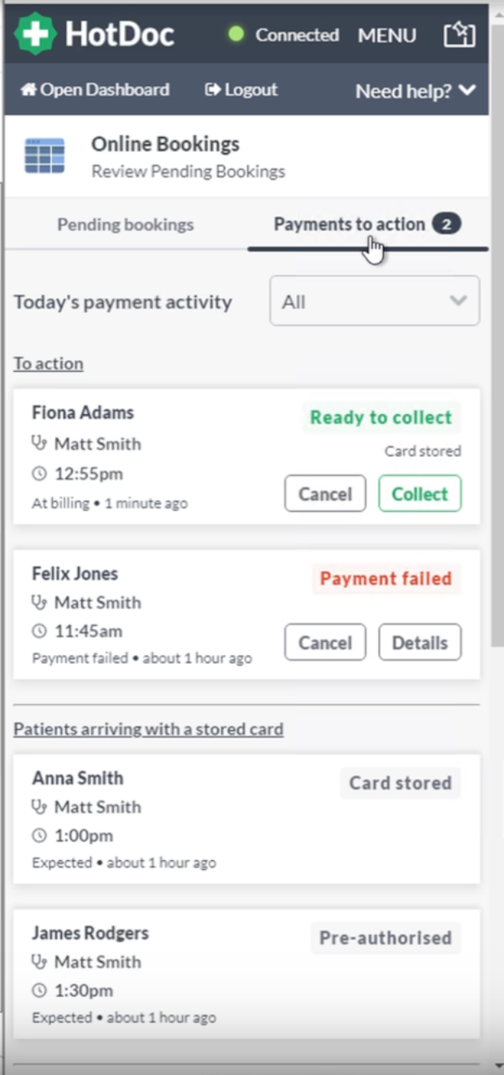Click the stethoscope icon under Fiona Adams
Viewport: 504px width, 1075px height.
pos(39,444)
